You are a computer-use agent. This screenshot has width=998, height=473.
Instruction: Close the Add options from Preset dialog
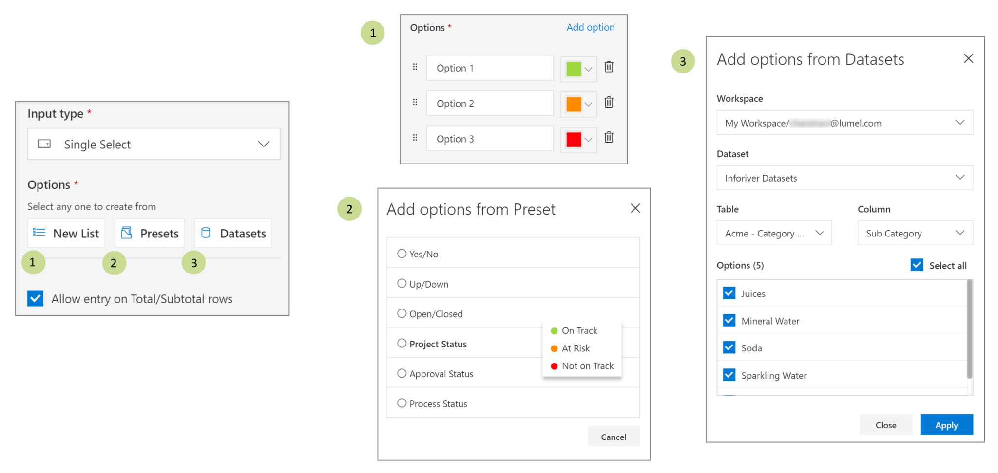pos(635,208)
